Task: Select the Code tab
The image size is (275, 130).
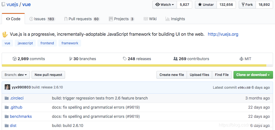Action: click(x=13, y=19)
